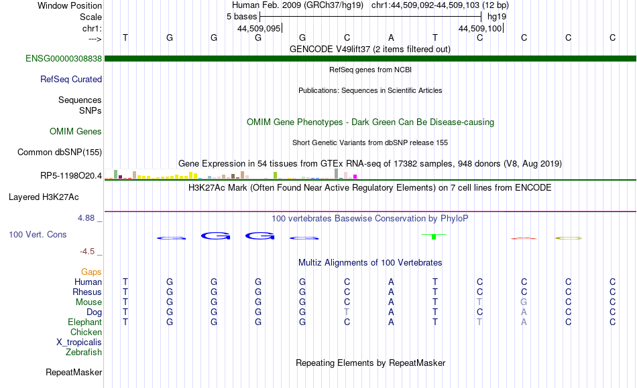This screenshot has width=637, height=388.
Task: Open the Gene Expression in 54 tissues GTEx title
Action: (369, 163)
